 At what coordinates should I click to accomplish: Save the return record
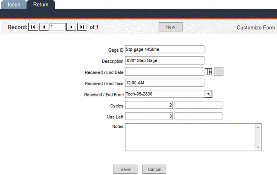(125, 169)
